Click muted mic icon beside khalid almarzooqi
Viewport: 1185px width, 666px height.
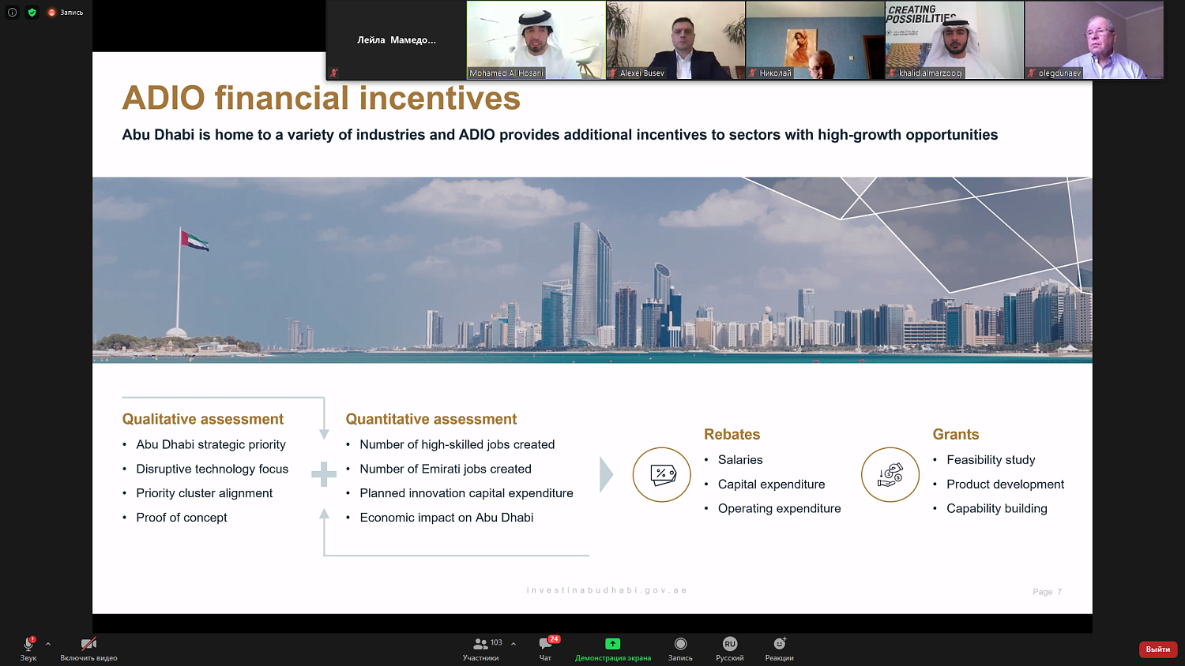(892, 73)
